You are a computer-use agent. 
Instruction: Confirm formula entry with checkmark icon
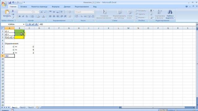pyautogui.click(x=33, y=24)
